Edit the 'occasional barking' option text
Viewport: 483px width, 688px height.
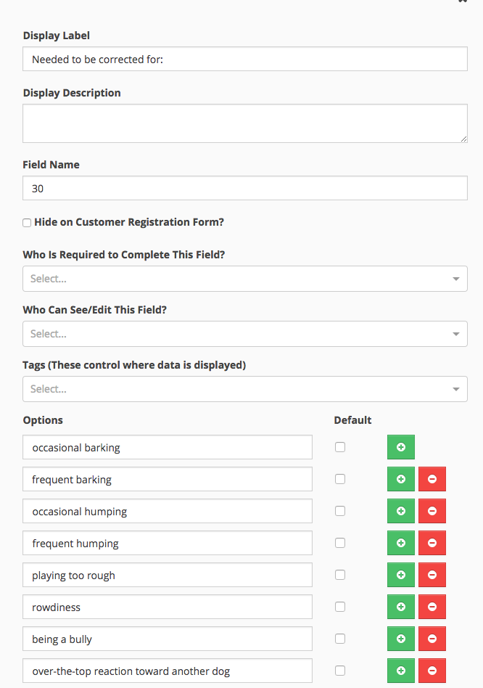(x=168, y=447)
